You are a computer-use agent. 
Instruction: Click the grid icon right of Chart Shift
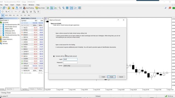[x=80, y=8]
